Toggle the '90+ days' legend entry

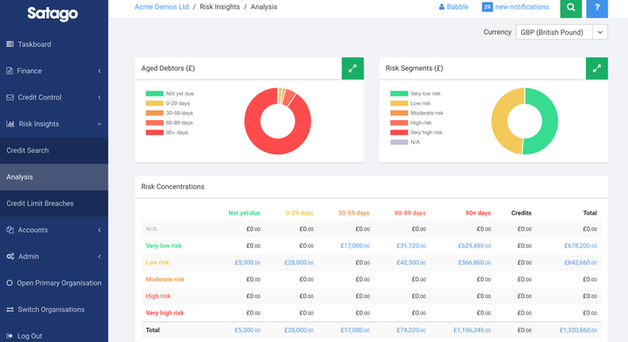167,133
